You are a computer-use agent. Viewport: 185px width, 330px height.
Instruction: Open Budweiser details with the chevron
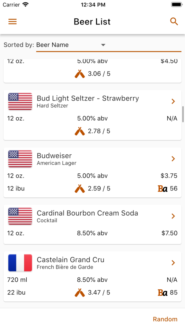(173, 159)
